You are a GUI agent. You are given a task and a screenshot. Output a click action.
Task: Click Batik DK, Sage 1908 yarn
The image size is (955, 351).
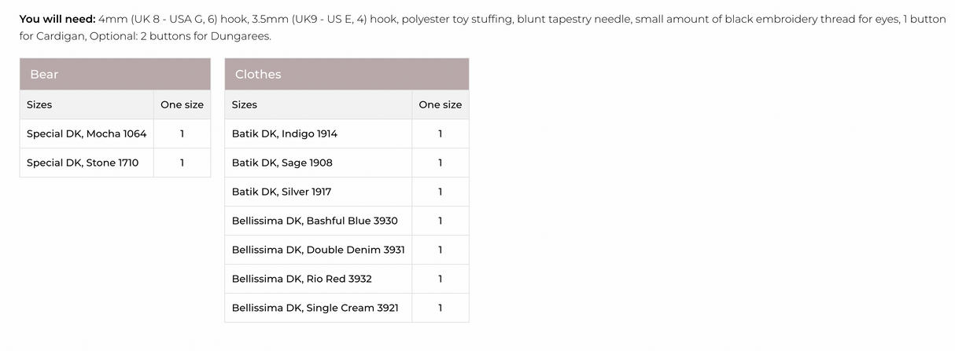(282, 163)
